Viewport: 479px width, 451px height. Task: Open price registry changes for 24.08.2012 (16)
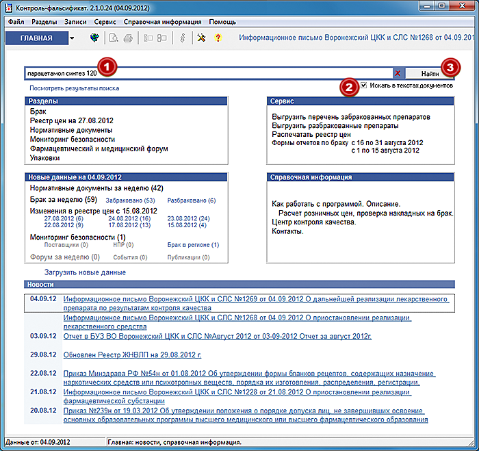point(129,218)
